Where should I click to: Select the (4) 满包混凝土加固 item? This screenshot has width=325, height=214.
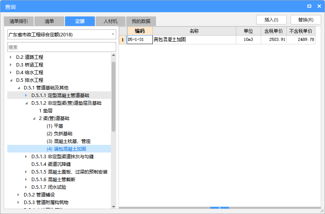[x=66, y=149]
